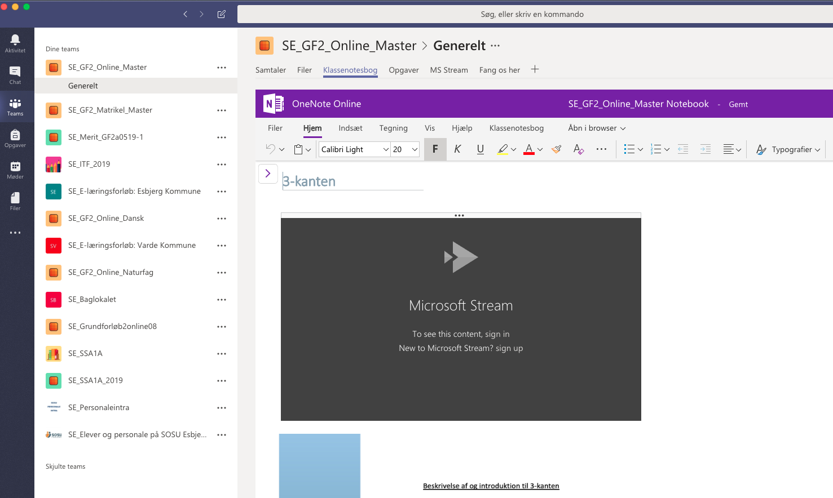Image resolution: width=833 pixels, height=498 pixels.
Task: Open more options for SE_Baglokalet
Action: [x=222, y=300]
